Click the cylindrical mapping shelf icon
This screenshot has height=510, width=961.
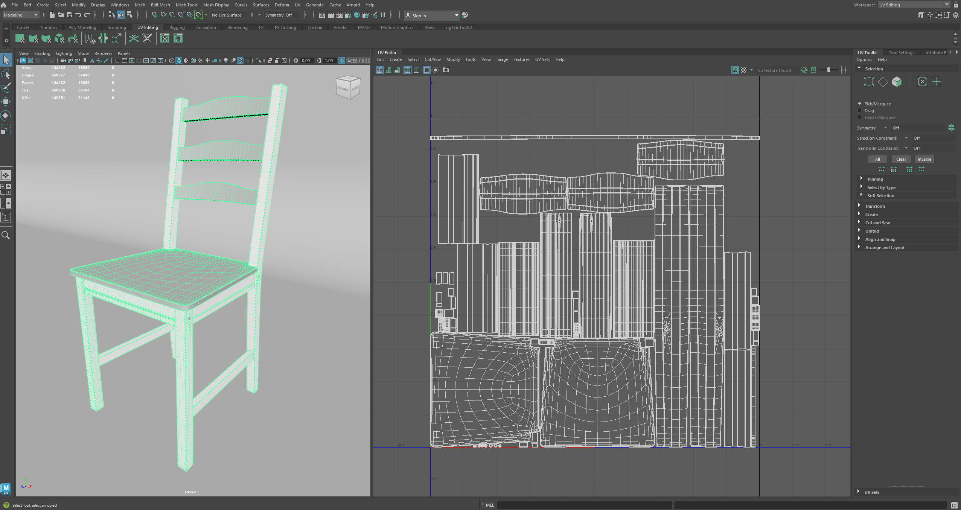point(33,38)
